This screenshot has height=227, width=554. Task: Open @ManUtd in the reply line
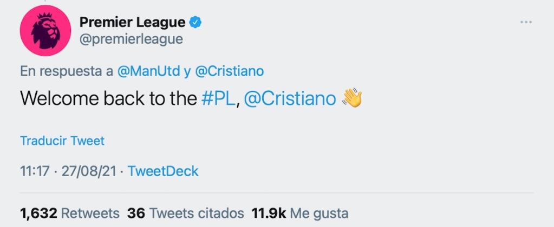(148, 71)
